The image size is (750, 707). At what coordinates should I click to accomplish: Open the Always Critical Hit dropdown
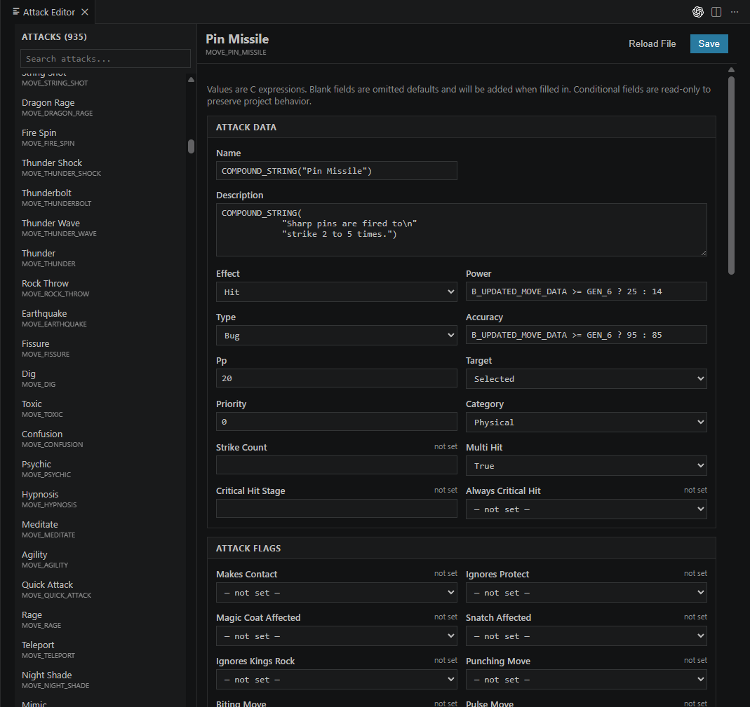coord(586,509)
